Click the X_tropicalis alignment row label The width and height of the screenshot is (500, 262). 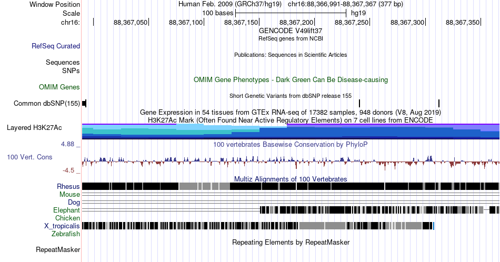coord(62,226)
